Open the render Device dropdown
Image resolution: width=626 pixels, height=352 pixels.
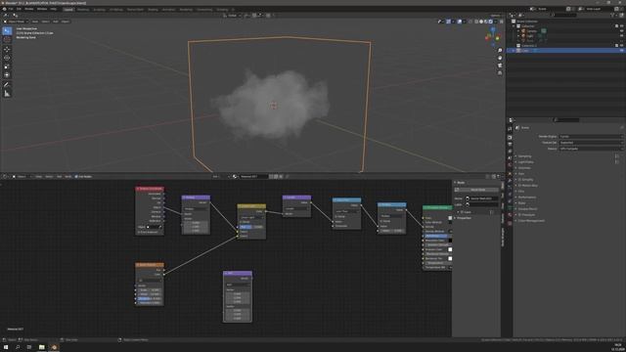[590, 149]
